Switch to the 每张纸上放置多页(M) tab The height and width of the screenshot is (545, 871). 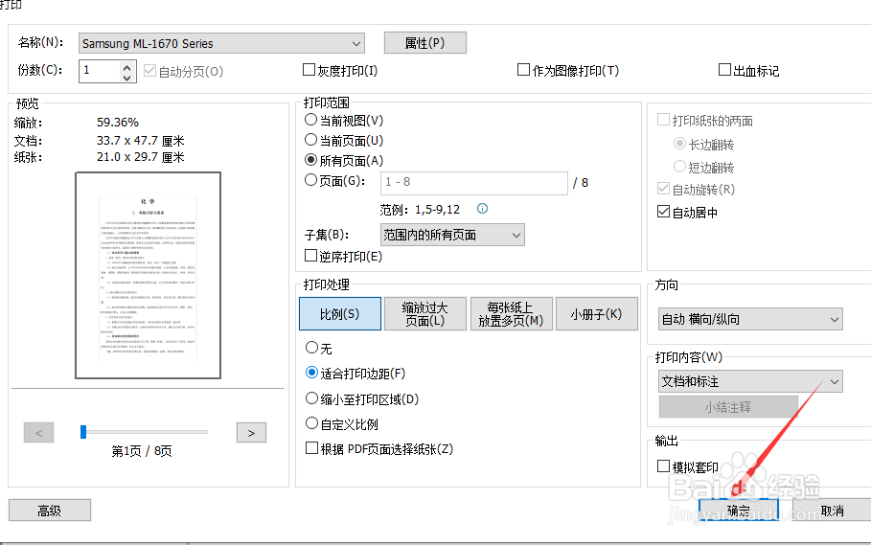click(x=511, y=313)
